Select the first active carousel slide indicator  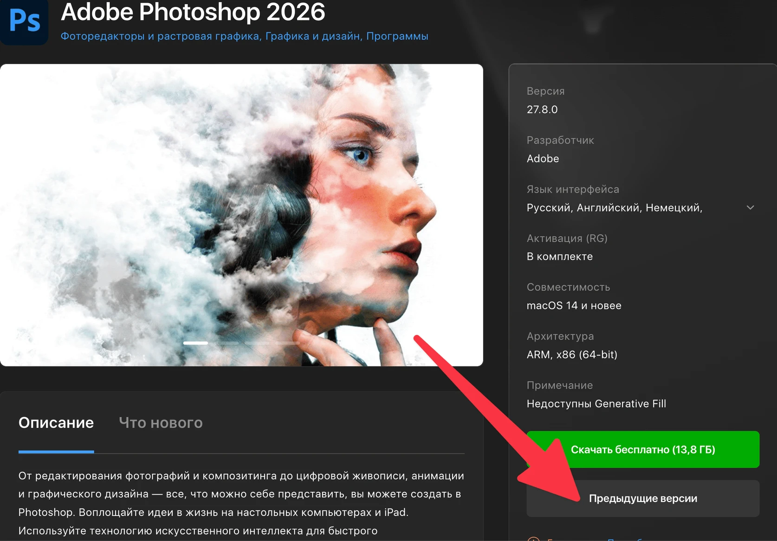coord(195,343)
